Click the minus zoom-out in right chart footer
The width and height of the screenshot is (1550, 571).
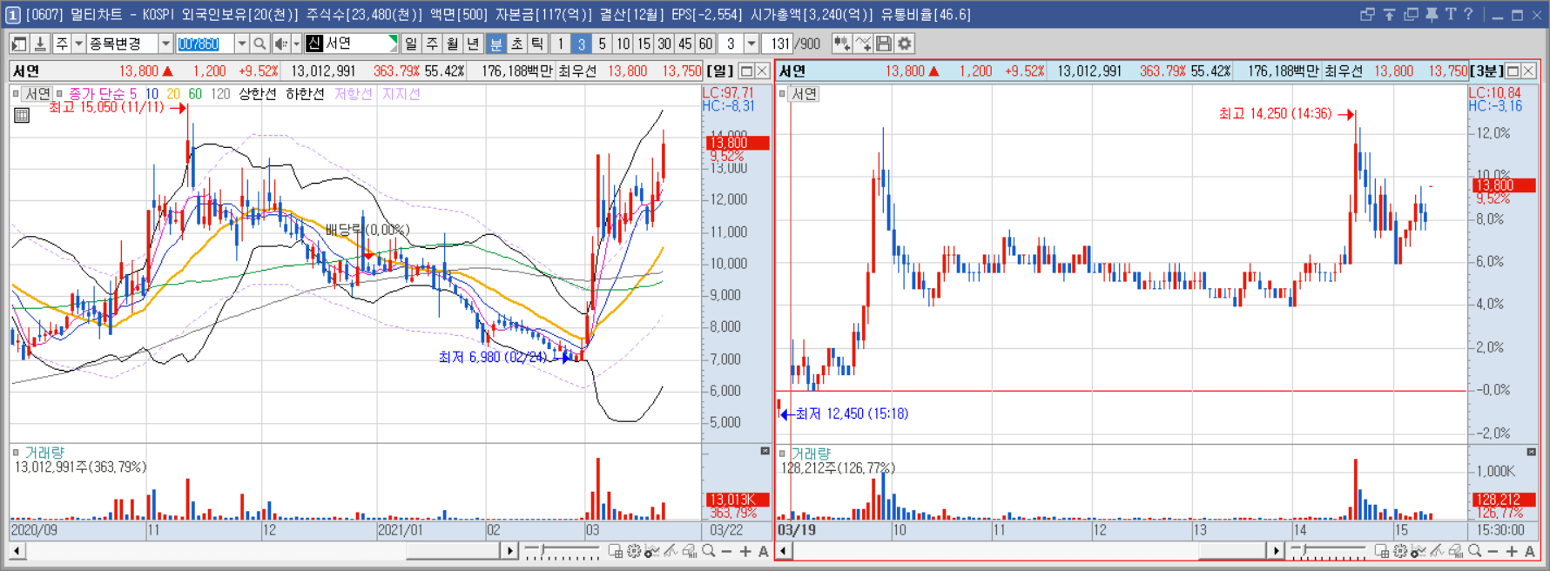click(1493, 551)
